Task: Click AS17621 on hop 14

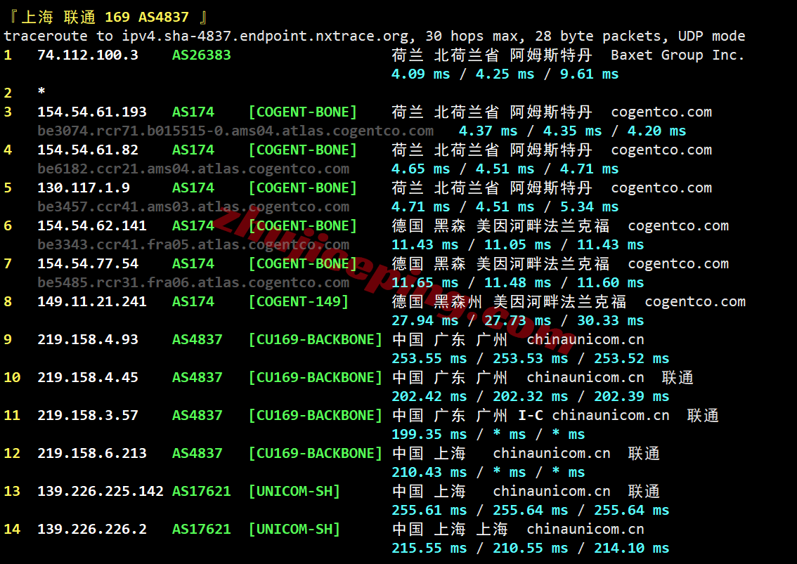Action: 201,530
